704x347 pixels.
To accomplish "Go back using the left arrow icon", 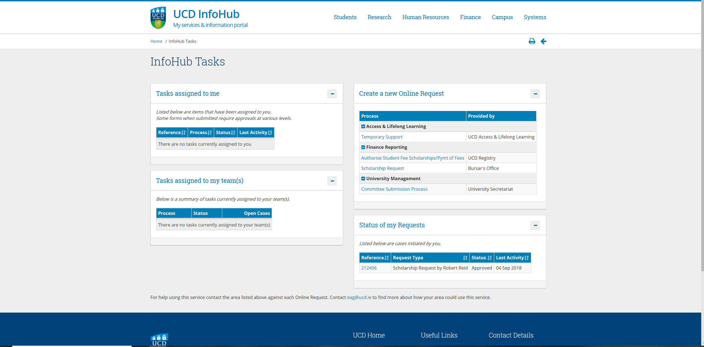I will 543,41.
